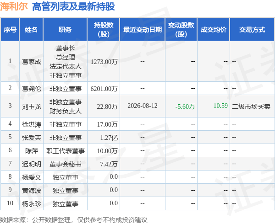This screenshot has width=275, height=224.
Task: Select the name 葛尧伦 in row 2
Action: coord(31,89)
